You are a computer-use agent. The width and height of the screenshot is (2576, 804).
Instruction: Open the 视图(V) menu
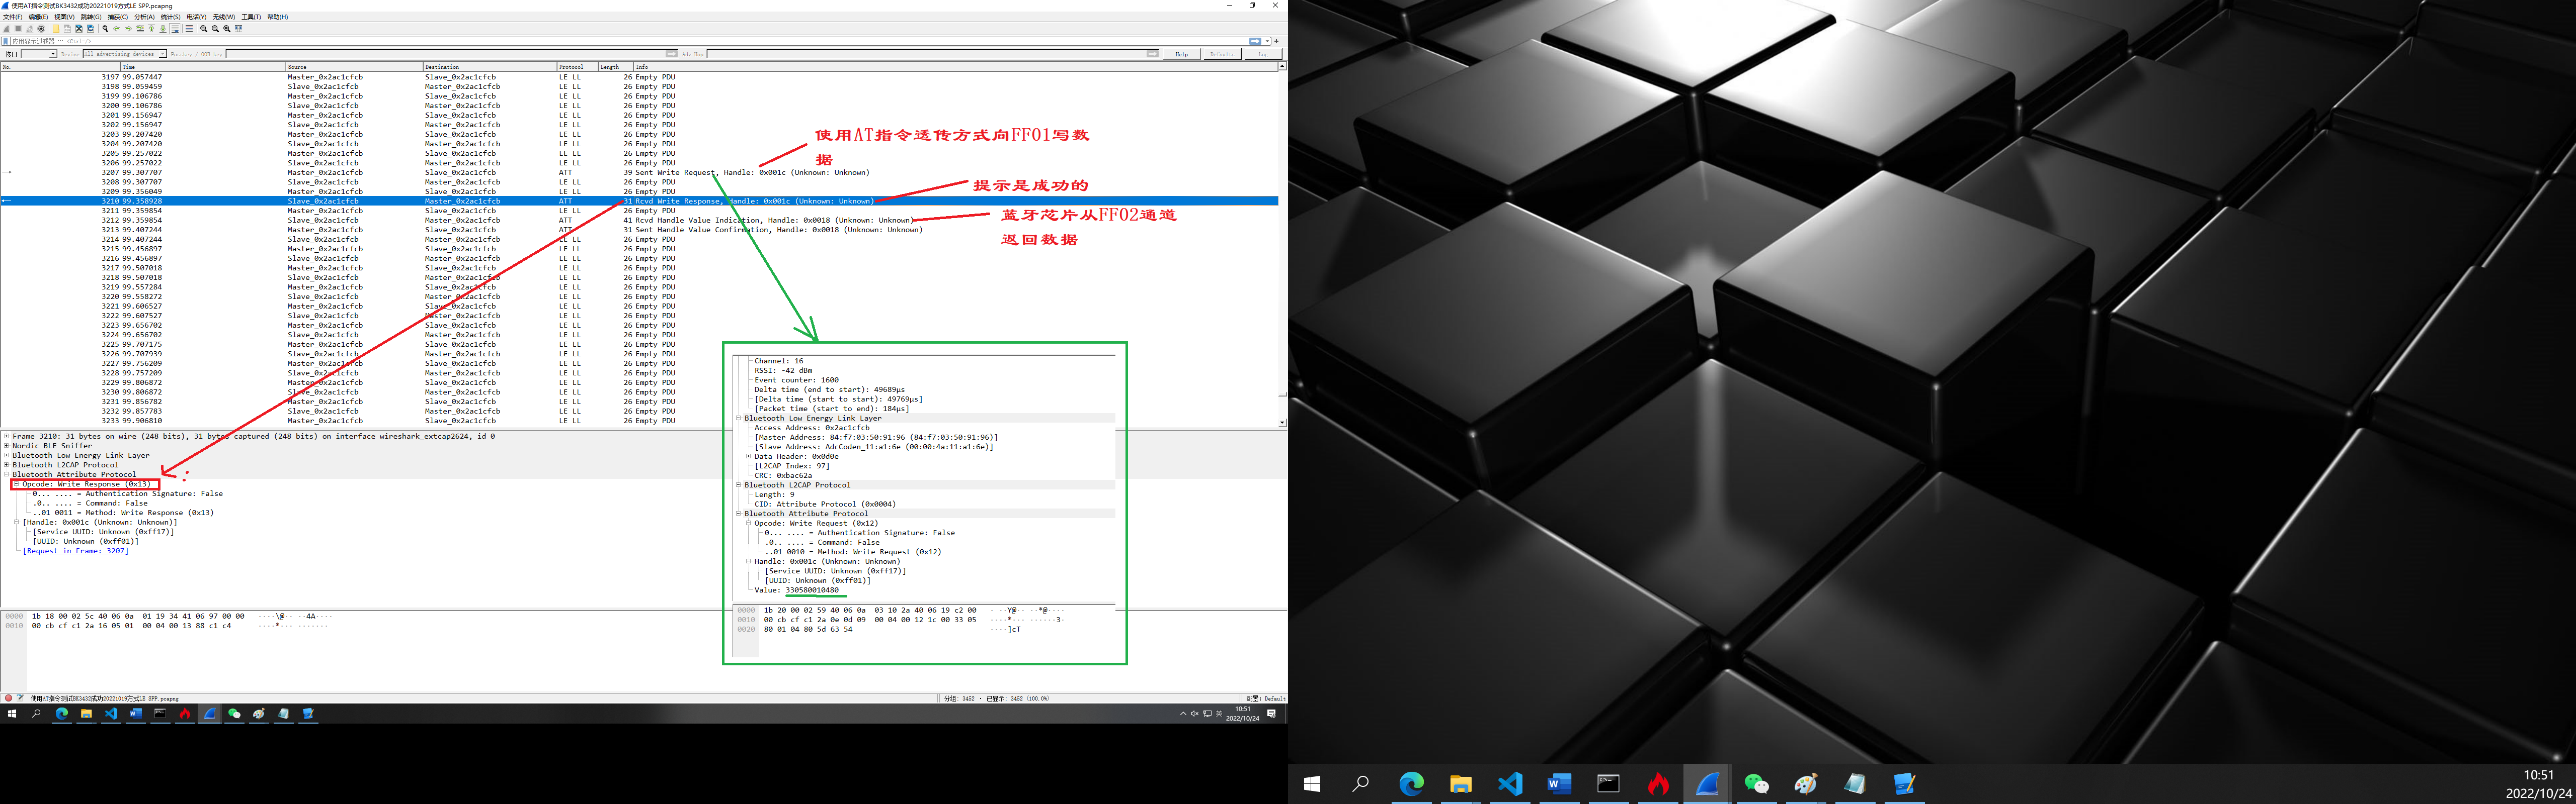(64, 17)
